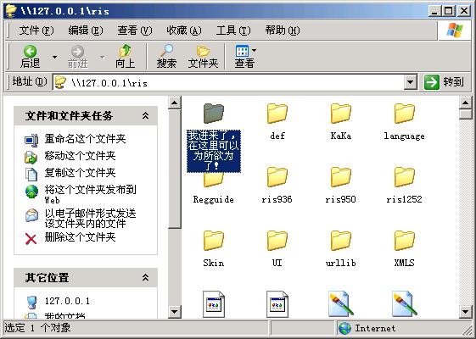Click status bar text 选定 1 个对象

coord(37,328)
